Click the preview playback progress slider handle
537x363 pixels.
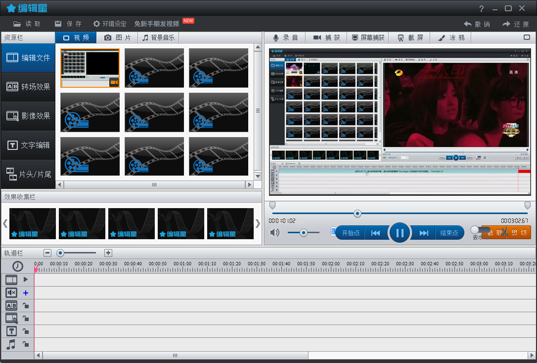[357, 214]
